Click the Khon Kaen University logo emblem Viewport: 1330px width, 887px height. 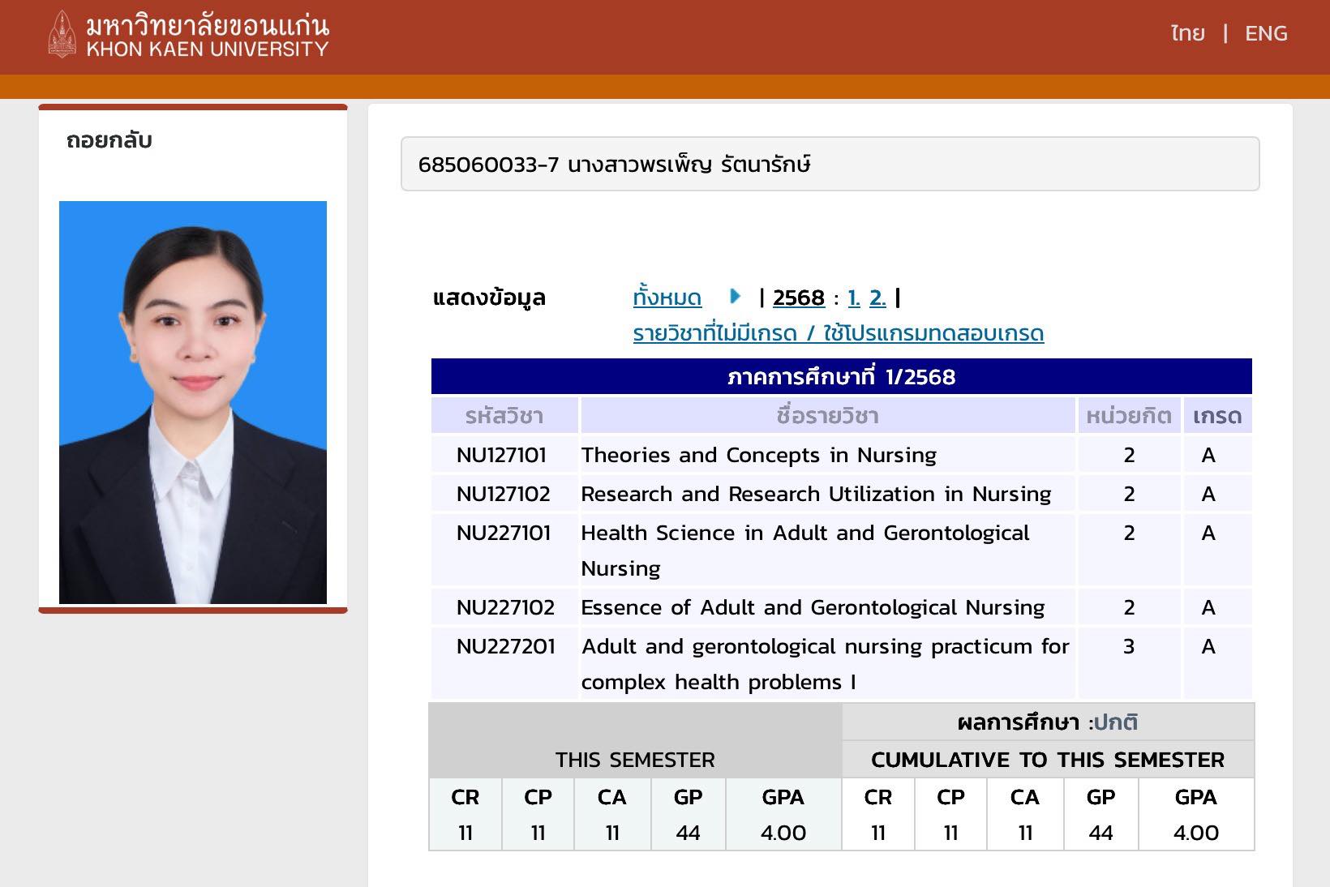62,34
